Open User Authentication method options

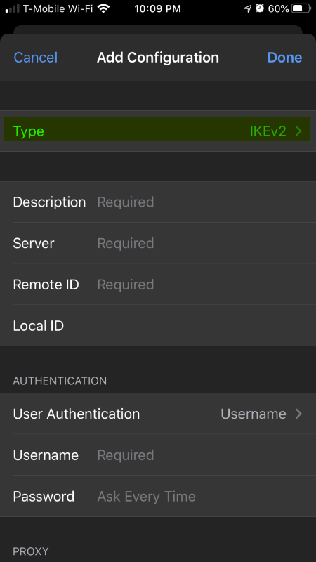coord(158,414)
